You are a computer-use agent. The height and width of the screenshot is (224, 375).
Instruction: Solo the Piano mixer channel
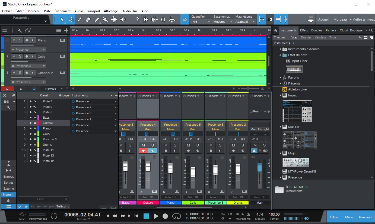(x=175, y=145)
